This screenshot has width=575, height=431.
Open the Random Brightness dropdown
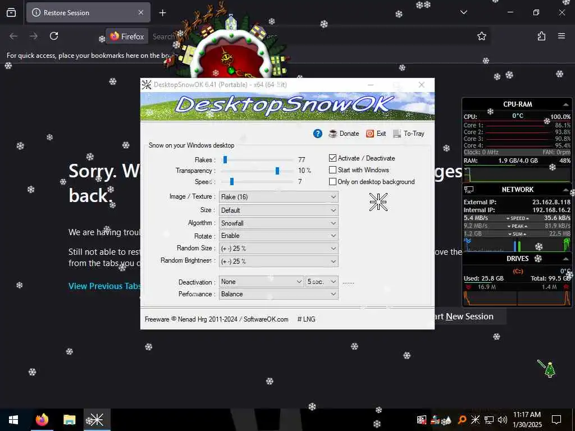(x=279, y=262)
